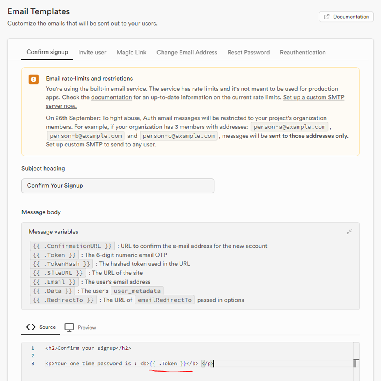Click the {{ .TokenHash }} variable chip
The width and height of the screenshot is (381, 381).
(x=62, y=264)
